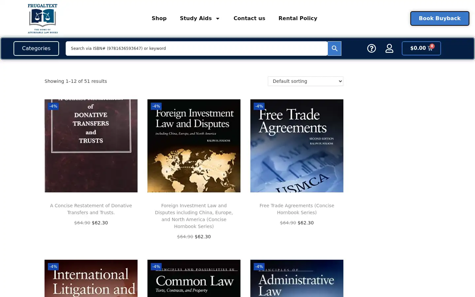Click the search magnifier button
This screenshot has width=475, height=297.
(x=334, y=49)
